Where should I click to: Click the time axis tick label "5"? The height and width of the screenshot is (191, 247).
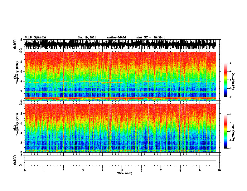click(122, 170)
